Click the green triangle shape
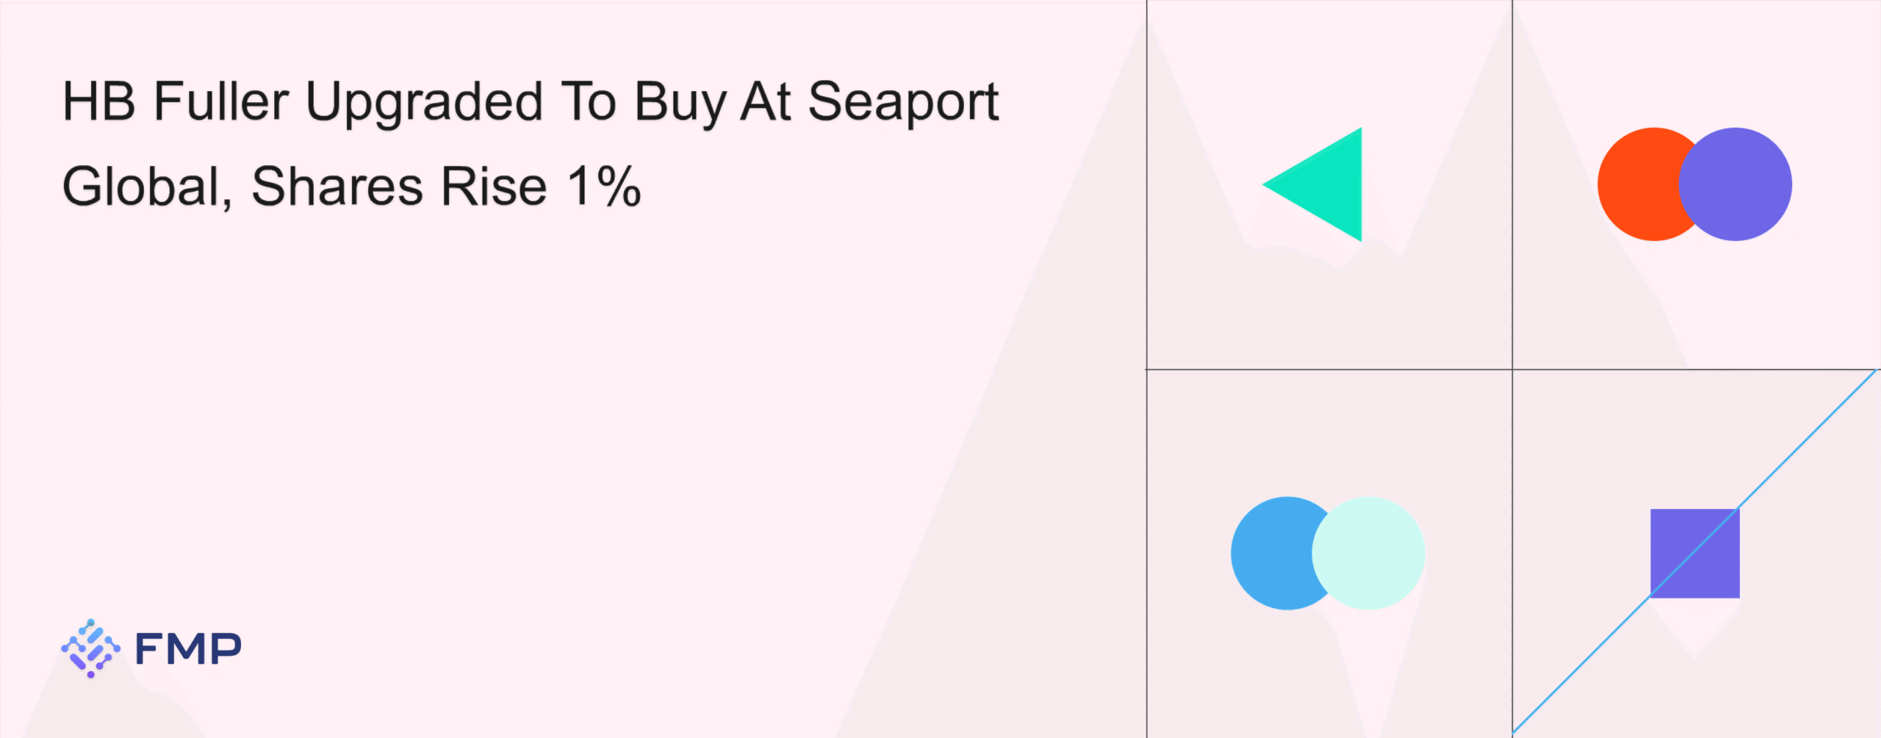Image resolution: width=1881 pixels, height=738 pixels. (1326, 184)
